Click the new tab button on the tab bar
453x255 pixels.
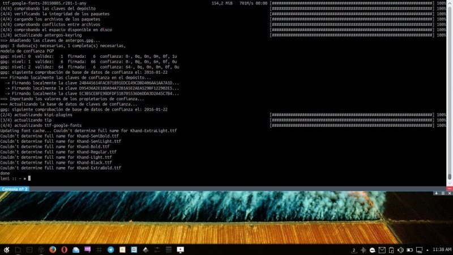pyautogui.click(x=437, y=193)
